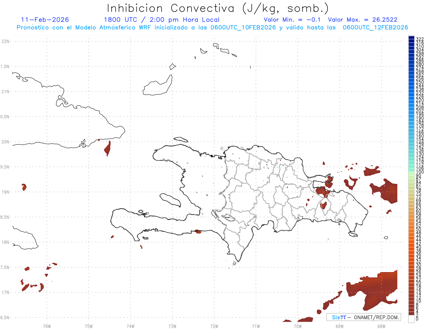Click the '71W' longitude label
The height and width of the screenshot is (331, 428).
[x=256, y=326]
